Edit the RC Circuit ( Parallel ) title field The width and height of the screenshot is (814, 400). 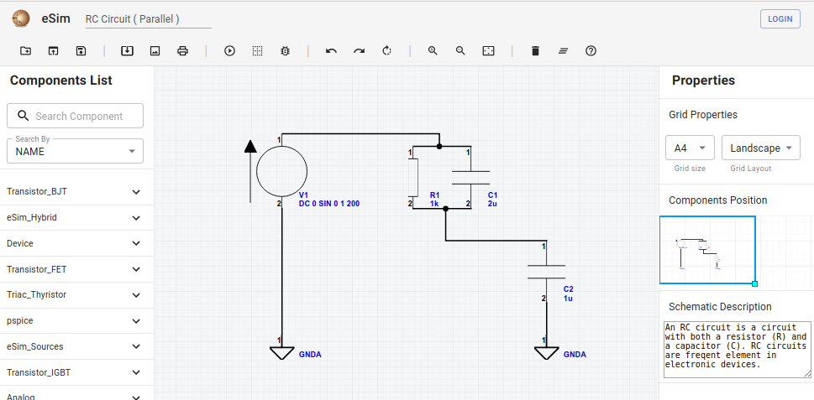[149, 19]
